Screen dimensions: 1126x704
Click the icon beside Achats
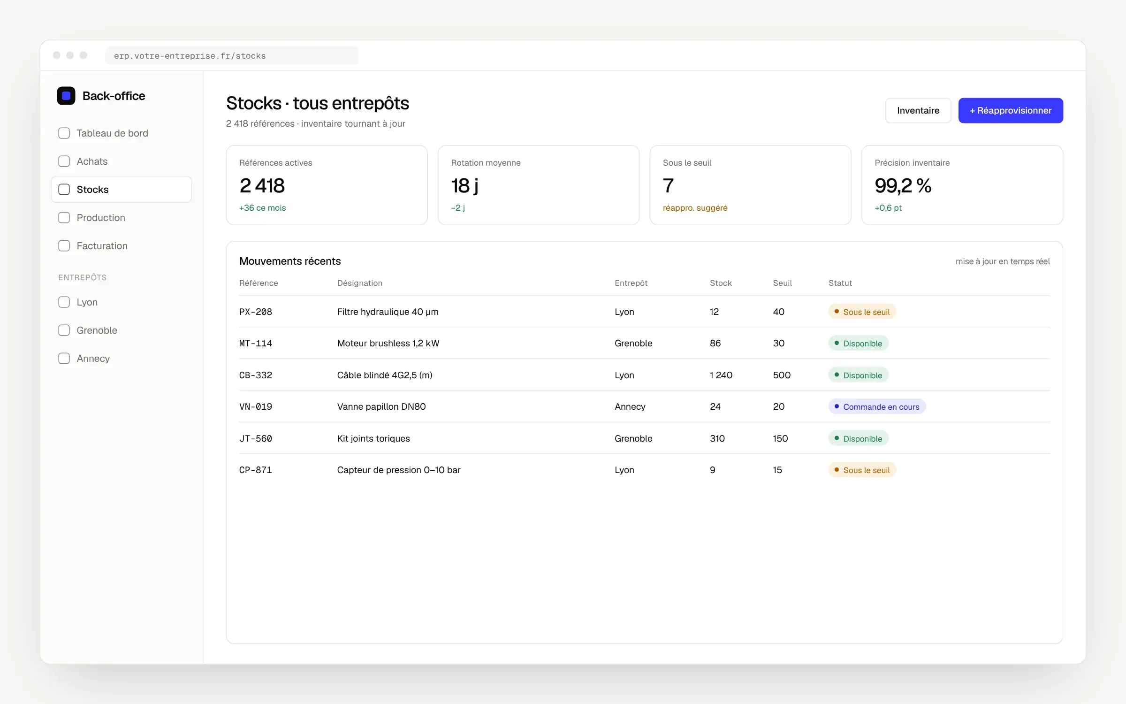64,161
